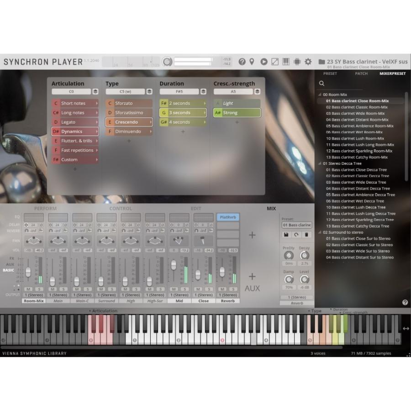
Task: Select the Diminuendo type
Action: click(x=129, y=132)
